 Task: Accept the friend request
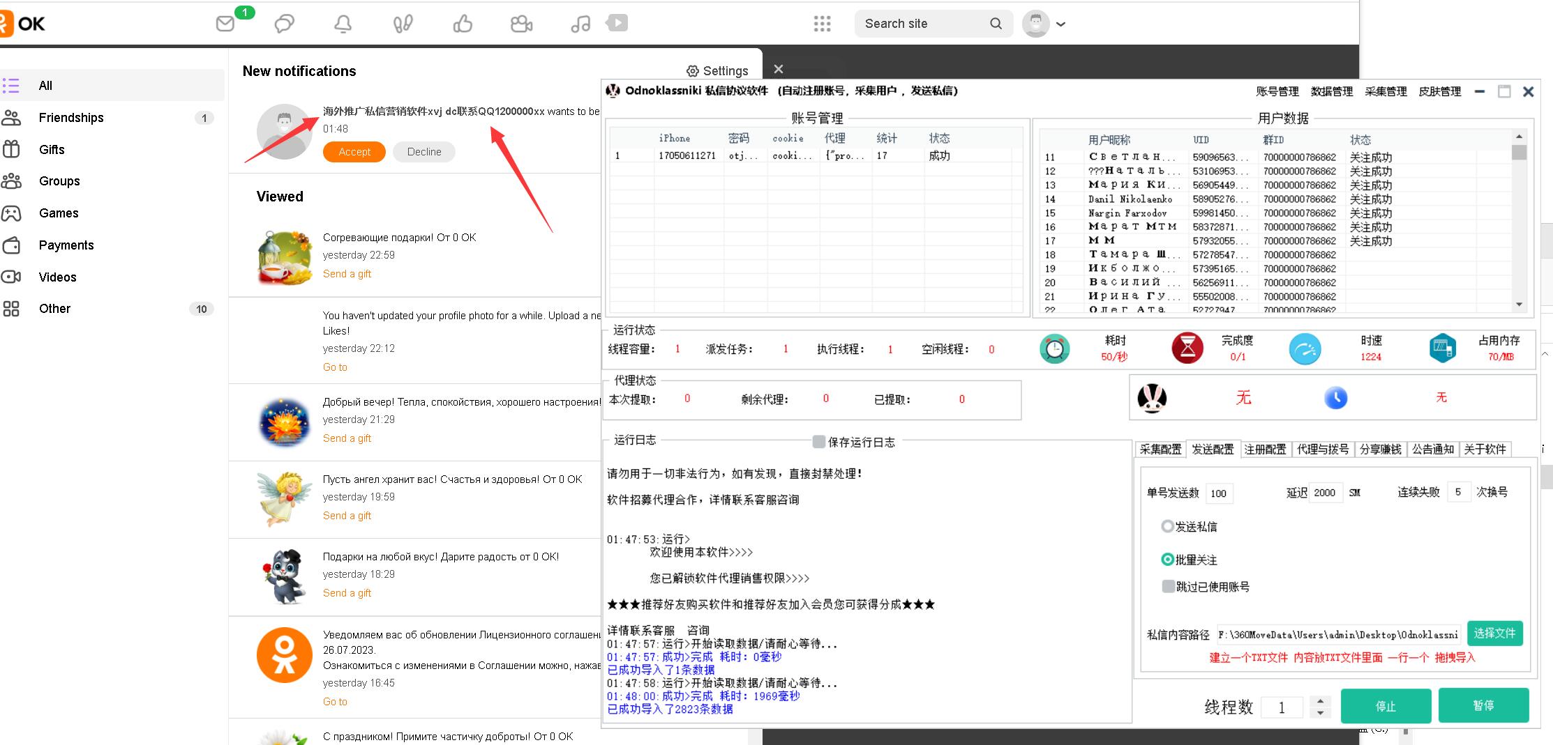click(354, 152)
